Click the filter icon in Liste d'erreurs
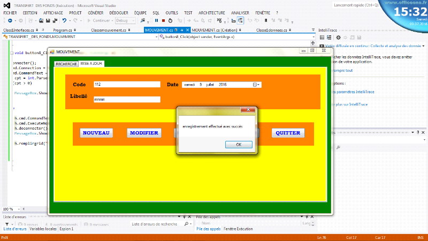 [x=6, y=224]
